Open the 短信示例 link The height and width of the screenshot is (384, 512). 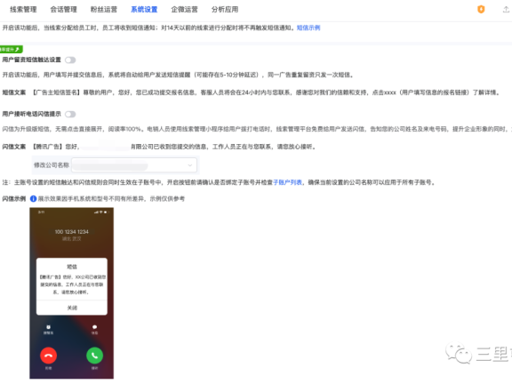[x=308, y=28]
